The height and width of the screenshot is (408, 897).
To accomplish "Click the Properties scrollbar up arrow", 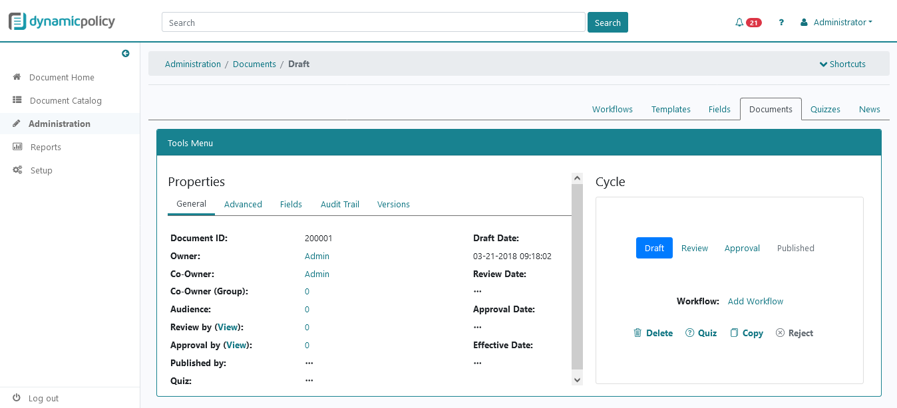I will (577, 179).
